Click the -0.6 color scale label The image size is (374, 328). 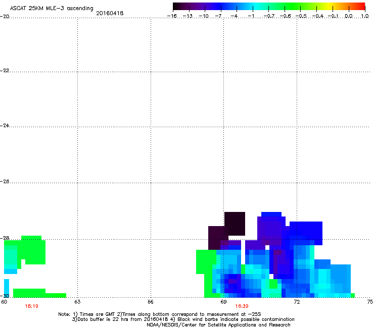(285, 16)
